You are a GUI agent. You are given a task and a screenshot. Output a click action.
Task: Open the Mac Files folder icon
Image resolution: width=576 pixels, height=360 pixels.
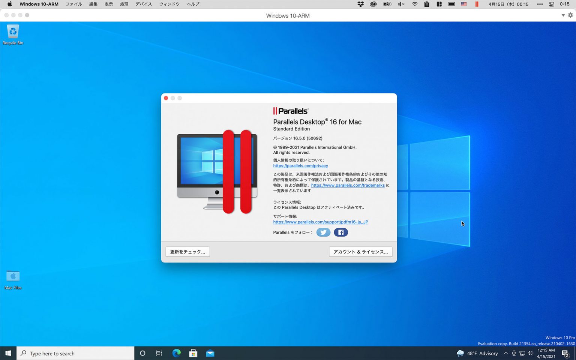pos(13,280)
